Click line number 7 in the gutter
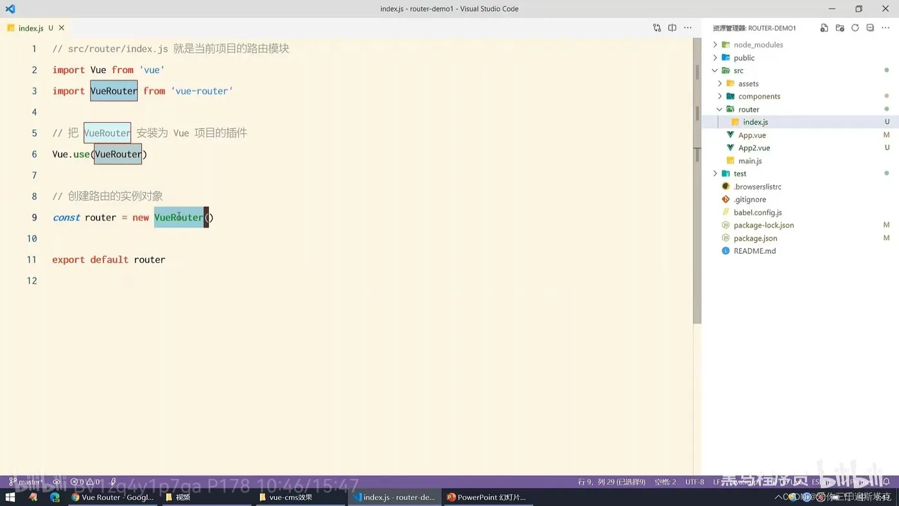 tap(34, 175)
